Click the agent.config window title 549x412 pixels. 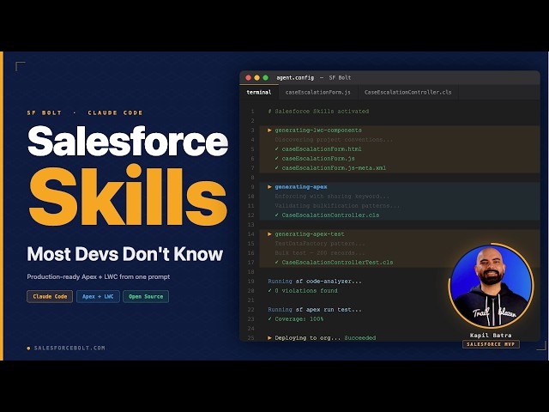click(x=295, y=78)
